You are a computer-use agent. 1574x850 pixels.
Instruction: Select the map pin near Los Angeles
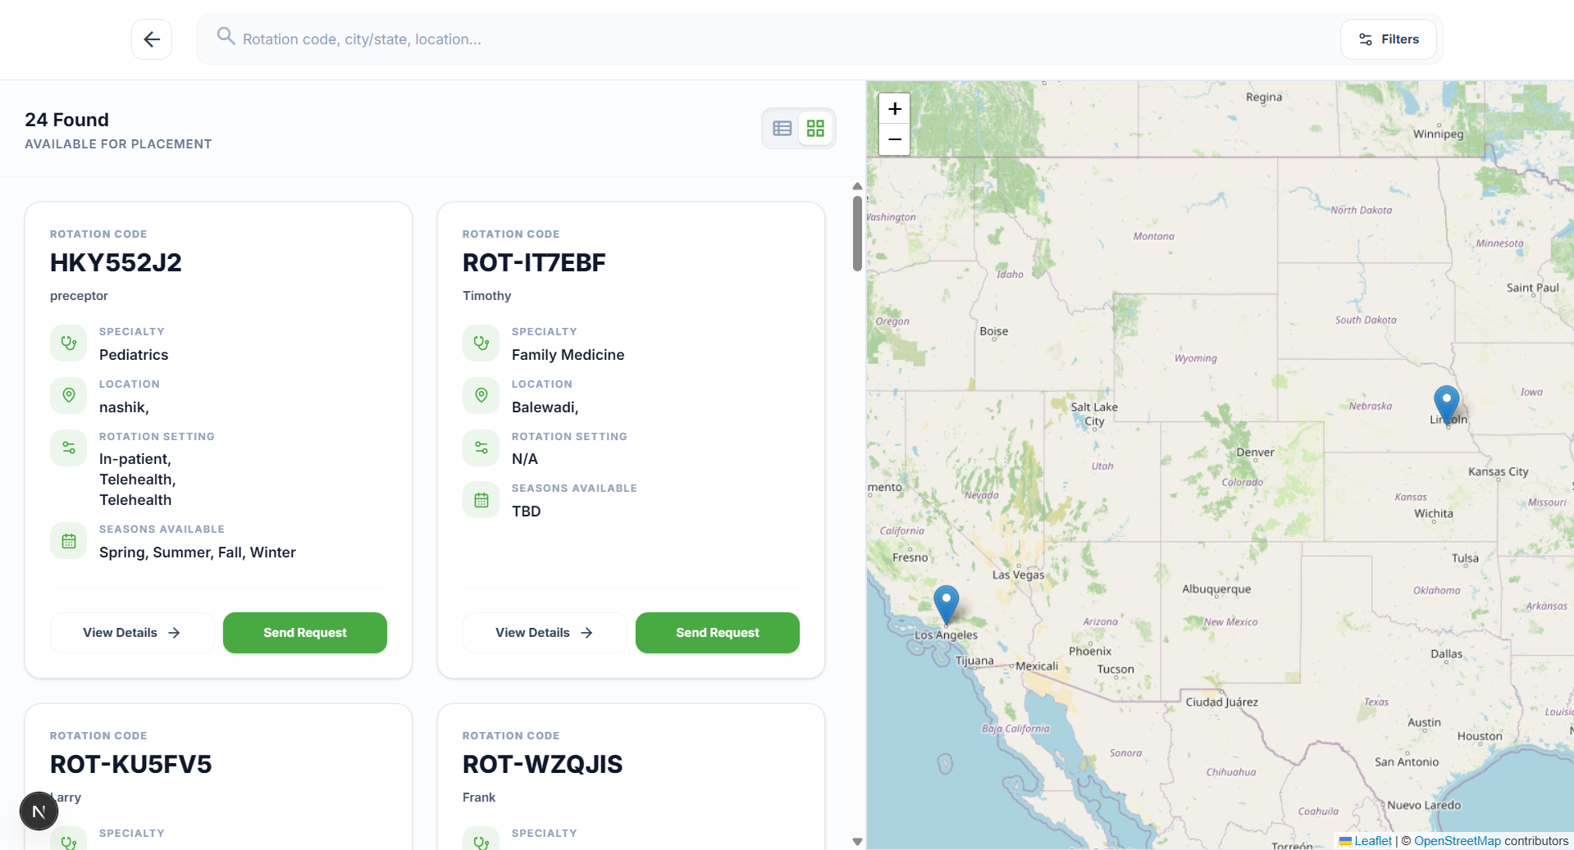[x=946, y=605]
